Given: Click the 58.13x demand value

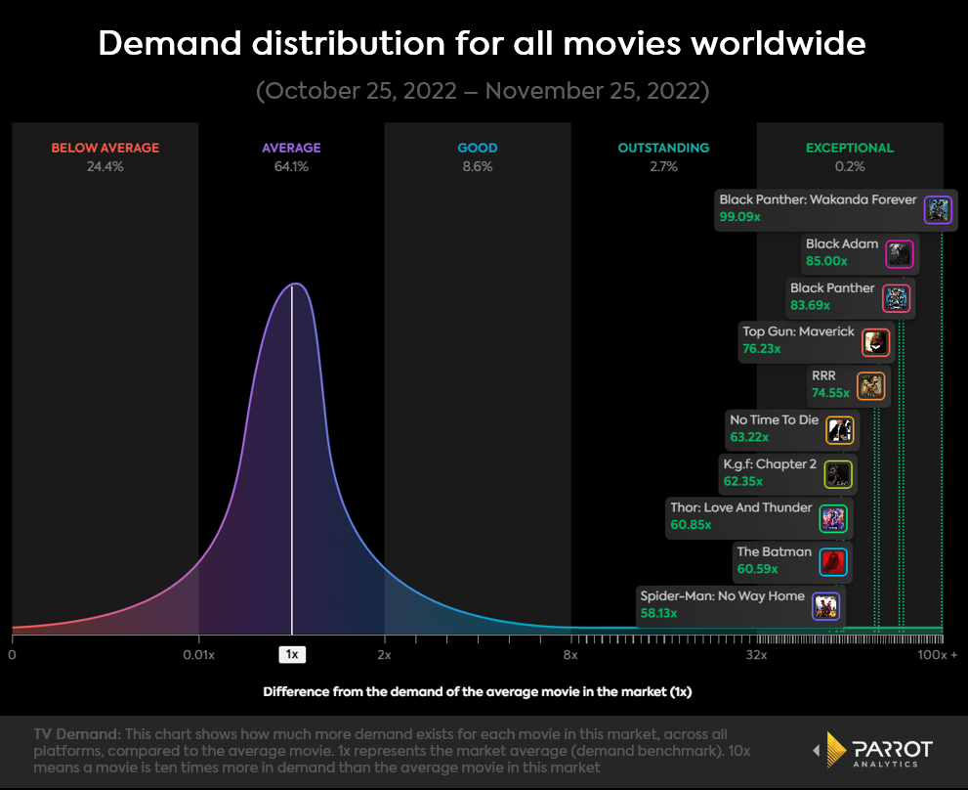Looking at the screenshot, I should coord(658,613).
